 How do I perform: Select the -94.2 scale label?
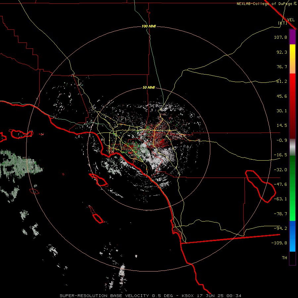tap(280, 228)
